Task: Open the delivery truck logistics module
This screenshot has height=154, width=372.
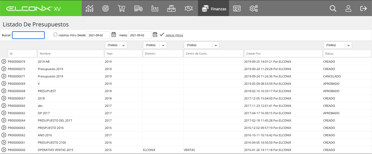Action: click(x=138, y=8)
